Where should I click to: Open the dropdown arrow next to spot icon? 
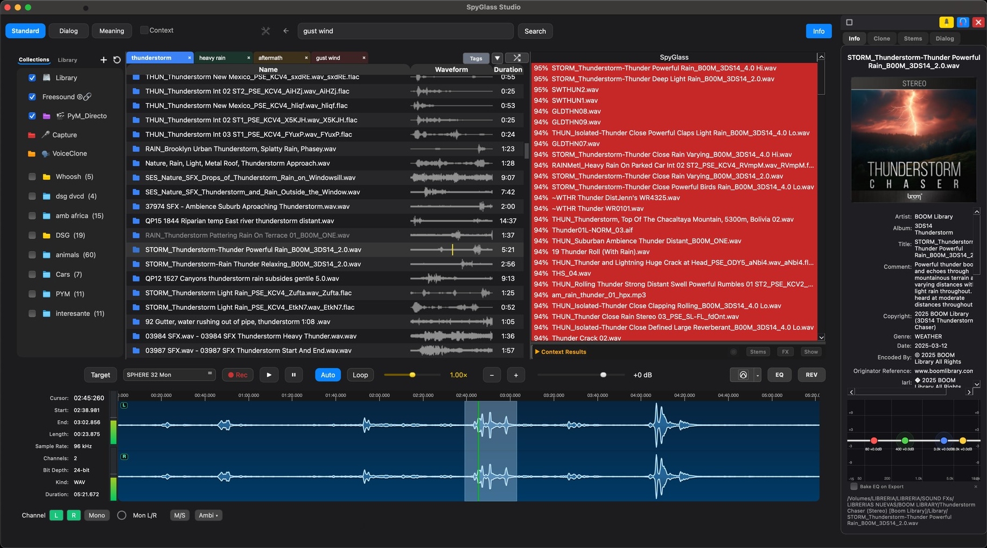[758, 375]
